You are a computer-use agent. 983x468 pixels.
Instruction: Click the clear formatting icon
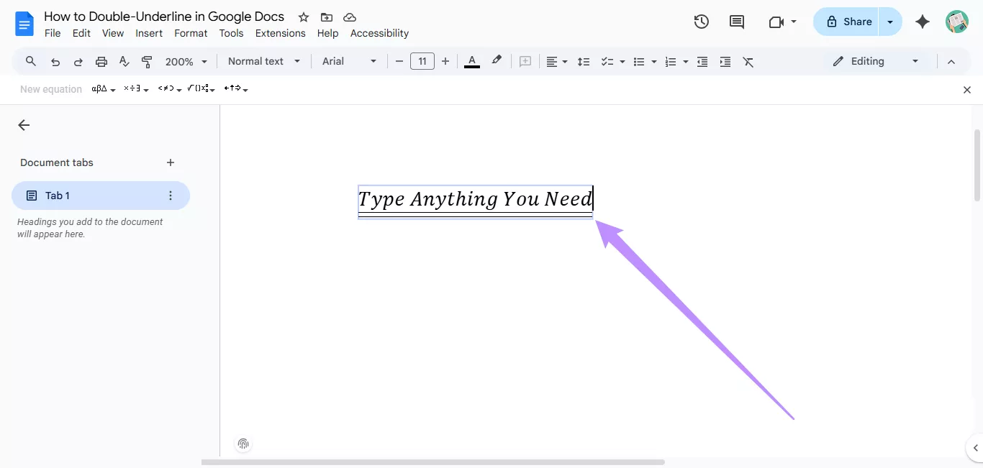(748, 62)
